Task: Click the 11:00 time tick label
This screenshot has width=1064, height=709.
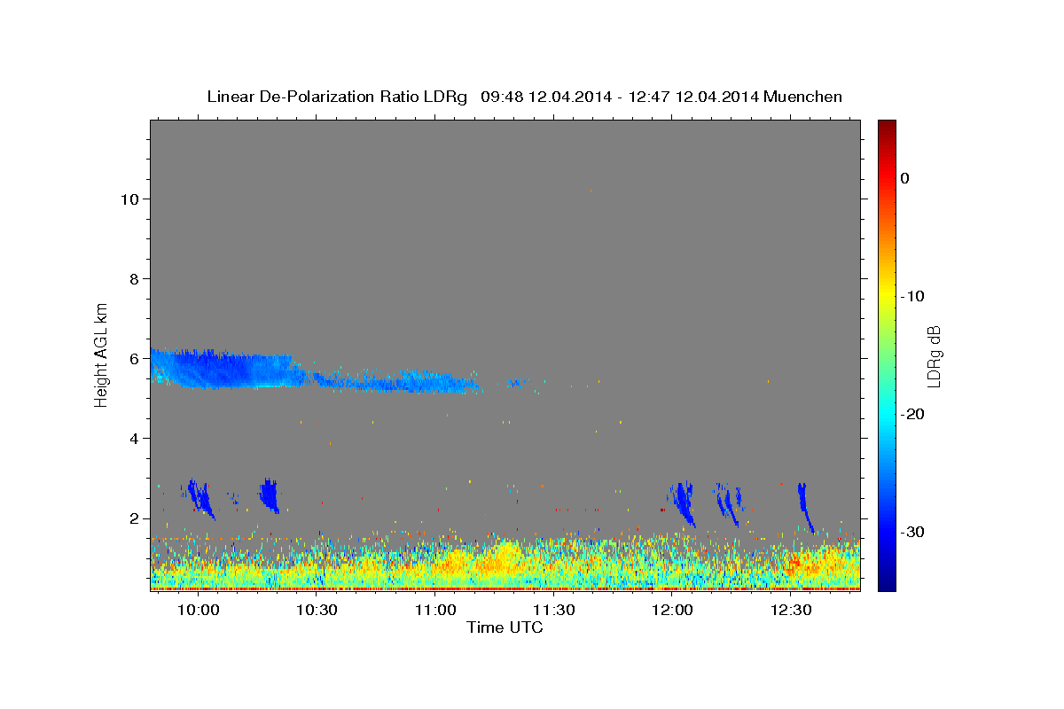Action: coord(435,610)
